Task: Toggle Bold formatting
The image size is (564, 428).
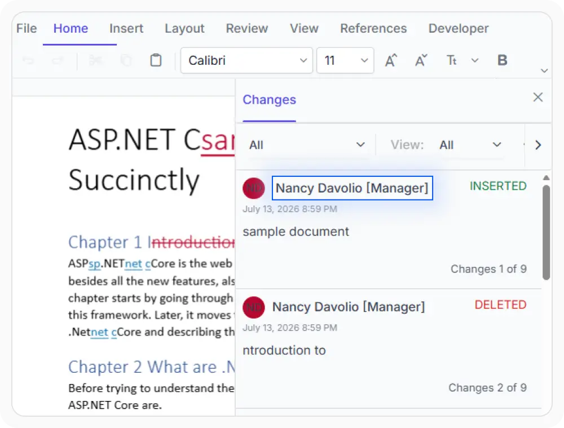Action: pos(502,60)
